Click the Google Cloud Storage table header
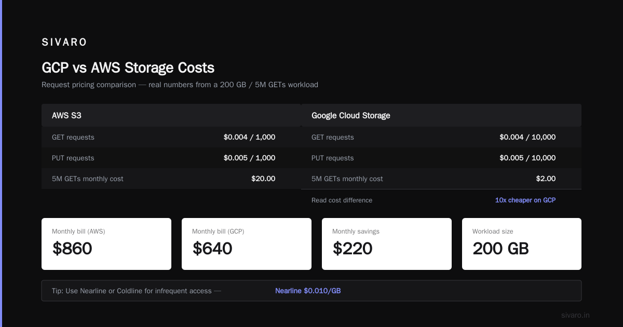Image resolution: width=623 pixels, height=327 pixels. click(441, 115)
